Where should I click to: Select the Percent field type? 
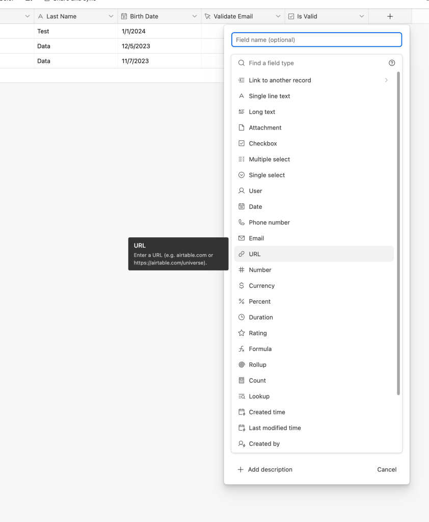(x=258, y=301)
